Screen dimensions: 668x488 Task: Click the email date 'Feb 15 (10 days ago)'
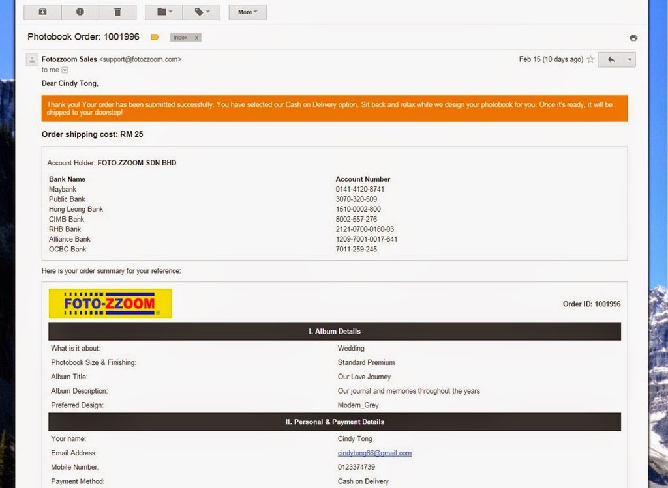551,59
